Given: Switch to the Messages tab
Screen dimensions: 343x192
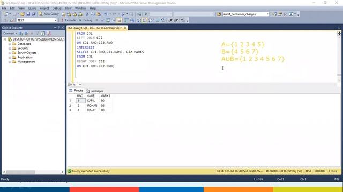Looking at the screenshot, I should coord(95,91).
